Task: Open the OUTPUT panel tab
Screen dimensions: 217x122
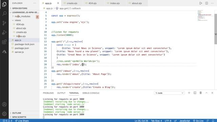Action: point(61,93)
